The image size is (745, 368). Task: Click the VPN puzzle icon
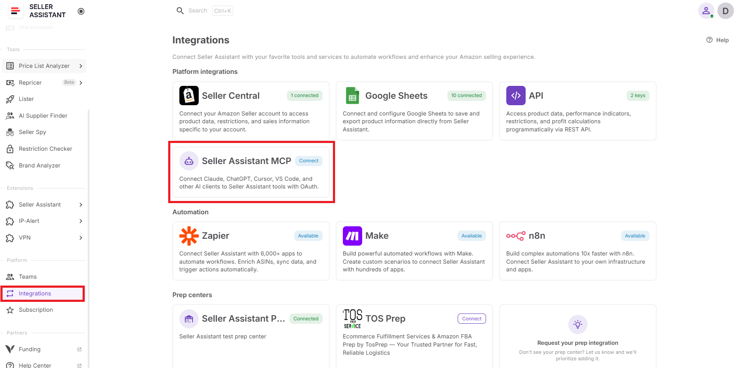click(x=10, y=238)
